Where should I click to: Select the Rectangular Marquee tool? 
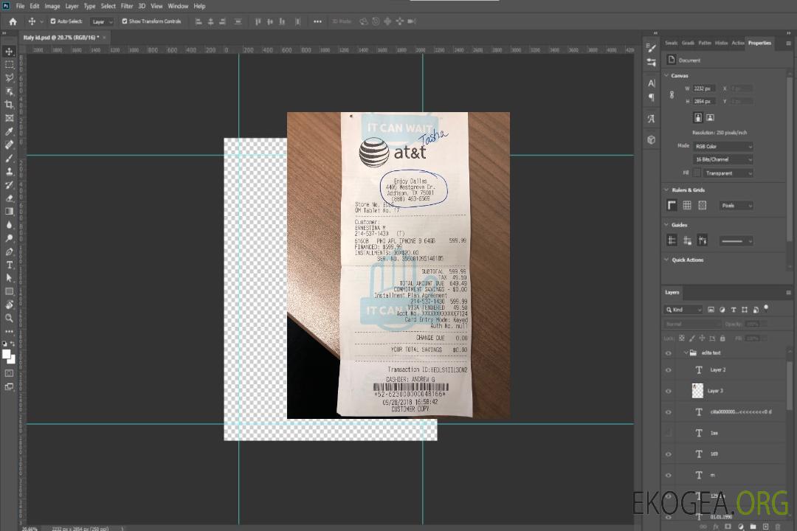click(x=9, y=65)
